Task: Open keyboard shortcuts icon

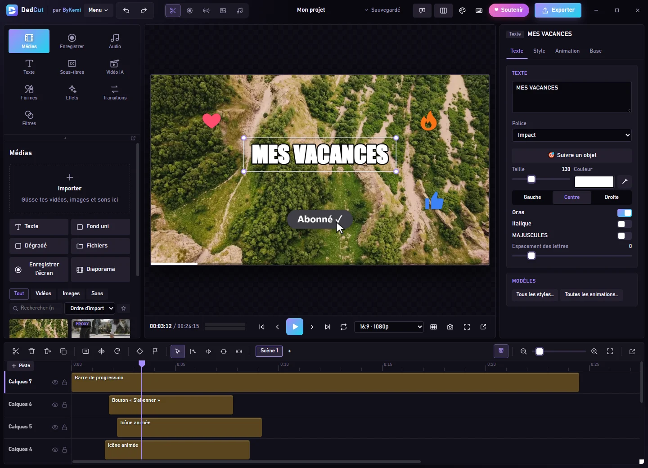Action: pos(479,10)
